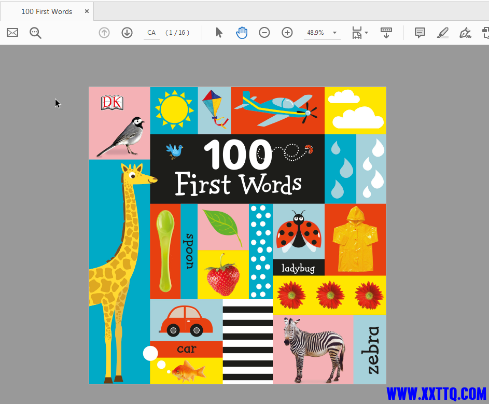Zoom in with the plus button
The image size is (489, 404).
coord(287,33)
